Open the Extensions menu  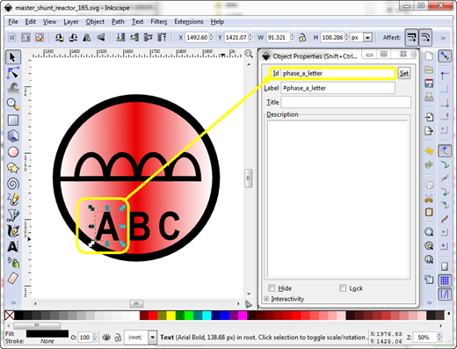pos(189,22)
